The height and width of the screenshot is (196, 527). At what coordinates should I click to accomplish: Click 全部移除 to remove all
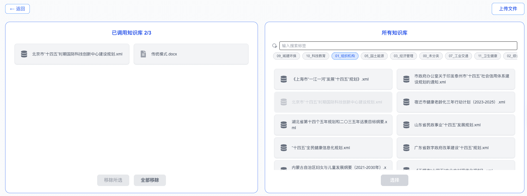click(150, 180)
